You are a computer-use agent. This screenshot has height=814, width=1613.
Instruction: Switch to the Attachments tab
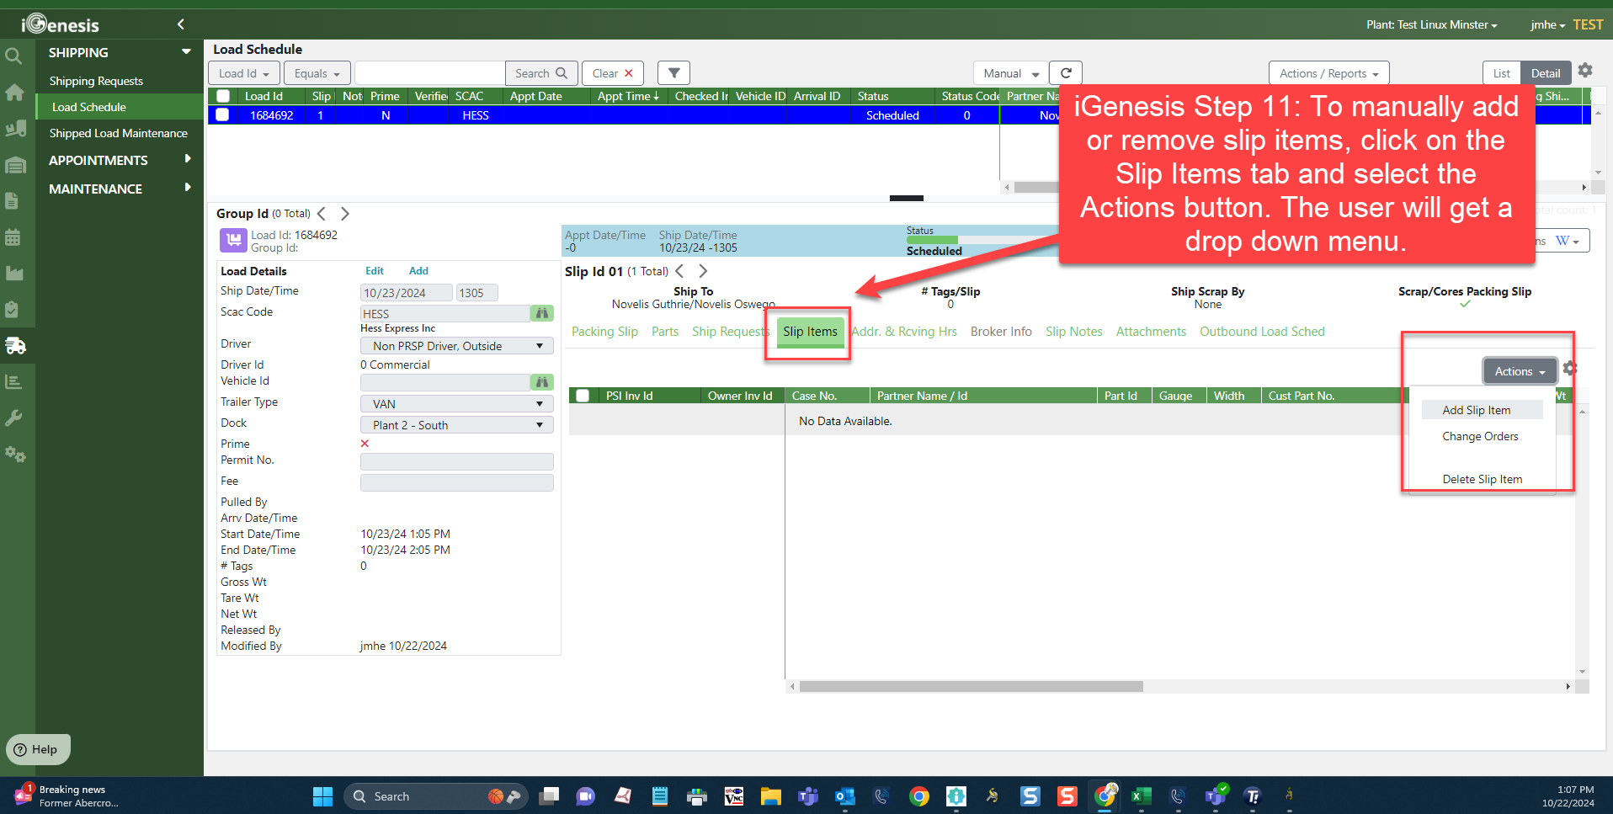tap(1151, 332)
